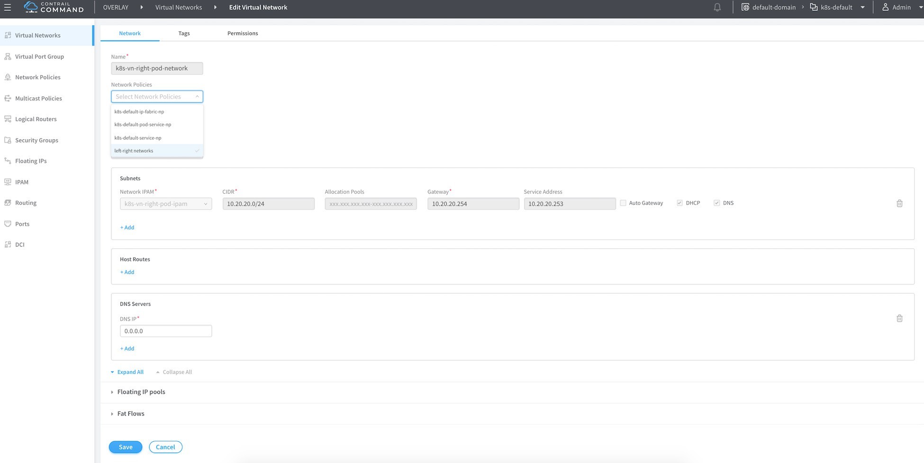
Task: Delete the DNS server with trash icon
Action: point(899,319)
